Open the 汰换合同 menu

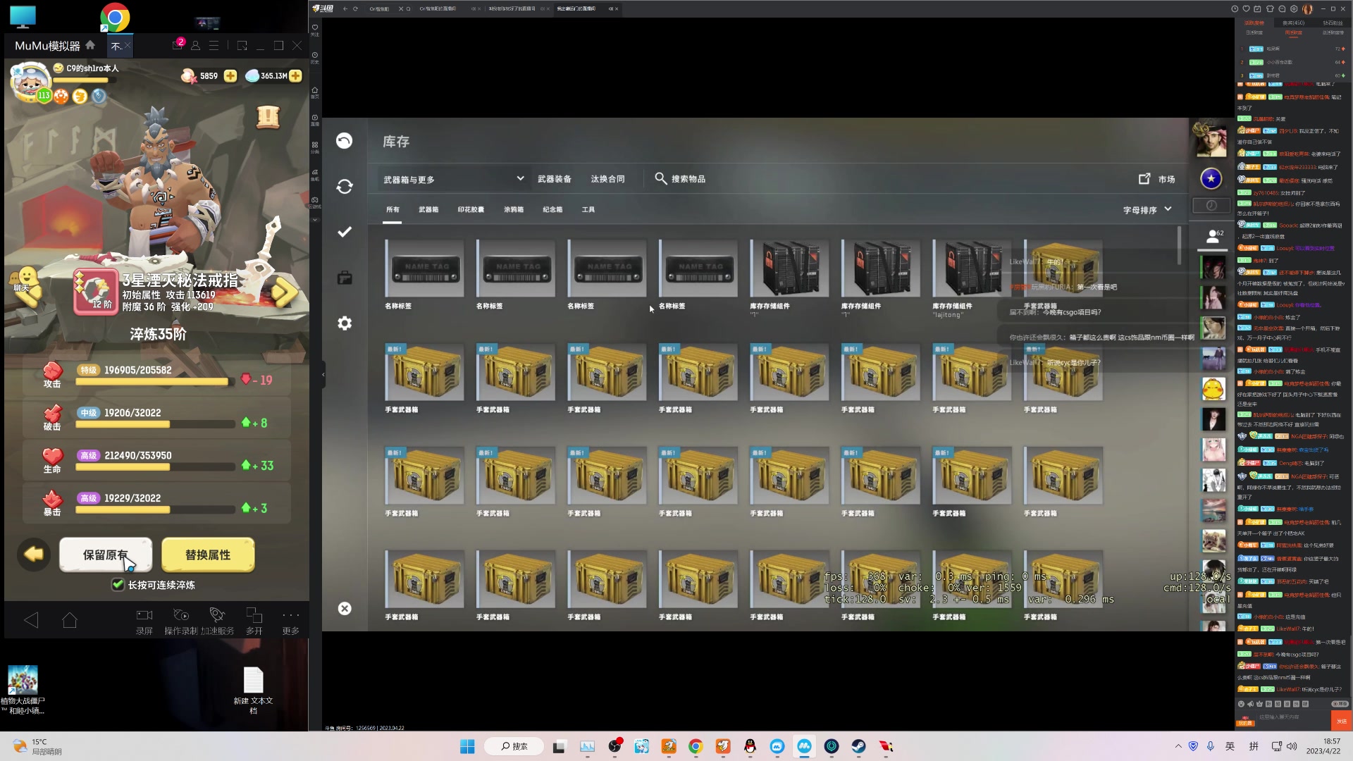pyautogui.click(x=607, y=179)
